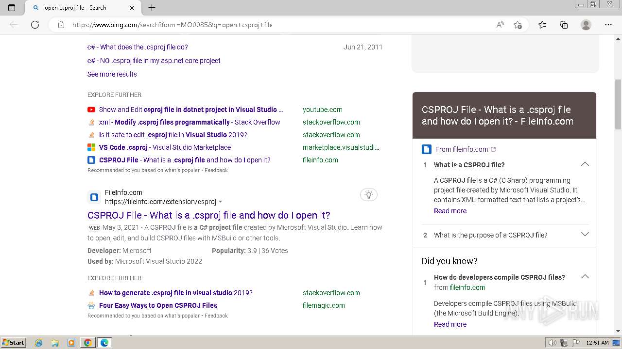The width and height of the screenshot is (622, 349).
Task: Click fileinfo.com link in Did you know
Action: tap(467, 287)
